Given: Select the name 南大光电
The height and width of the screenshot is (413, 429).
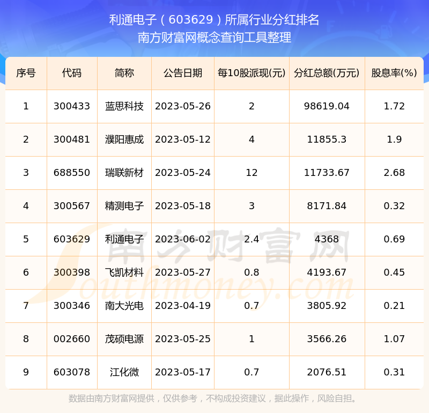Looking at the screenshot, I should tap(124, 306).
